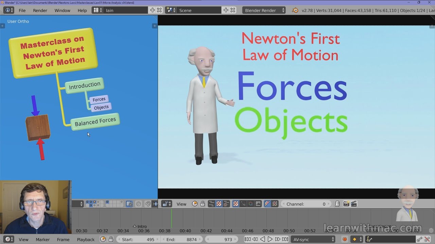Open the screen layout browser icon
This screenshot has height=244, width=435.
click(x=98, y=11)
